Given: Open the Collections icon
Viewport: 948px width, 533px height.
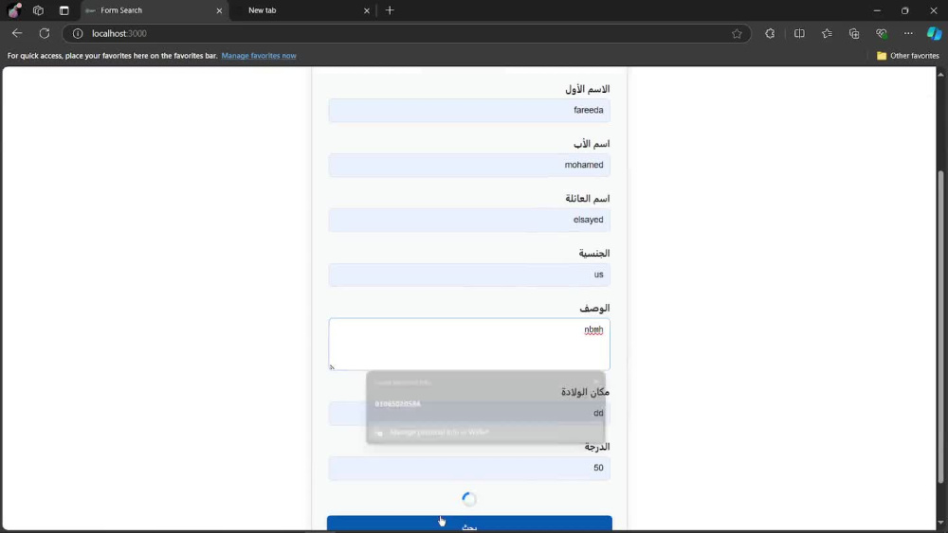Looking at the screenshot, I should [854, 33].
